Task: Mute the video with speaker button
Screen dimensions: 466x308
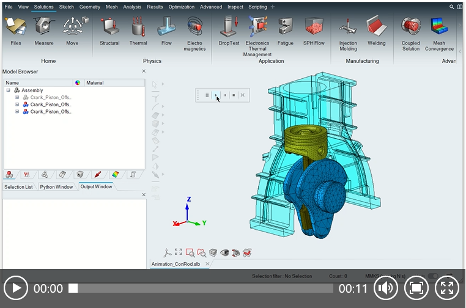Action: click(385, 288)
